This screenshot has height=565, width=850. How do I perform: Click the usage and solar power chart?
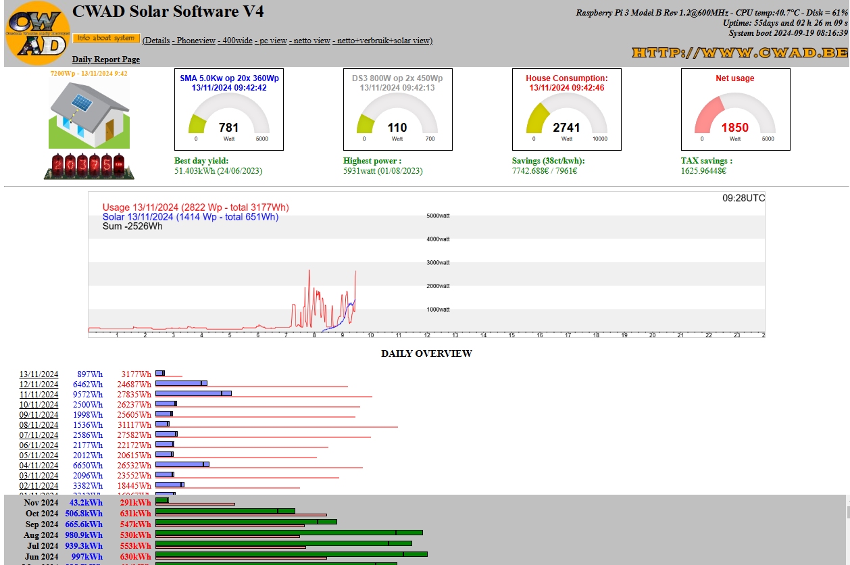pyautogui.click(x=426, y=265)
